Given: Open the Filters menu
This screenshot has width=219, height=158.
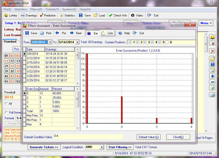Looking at the screenshot, I should tap(36, 9).
